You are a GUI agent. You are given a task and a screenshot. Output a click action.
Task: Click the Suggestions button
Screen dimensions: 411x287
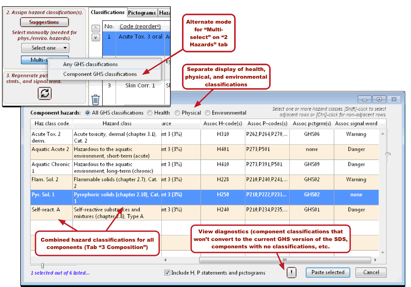(x=44, y=22)
